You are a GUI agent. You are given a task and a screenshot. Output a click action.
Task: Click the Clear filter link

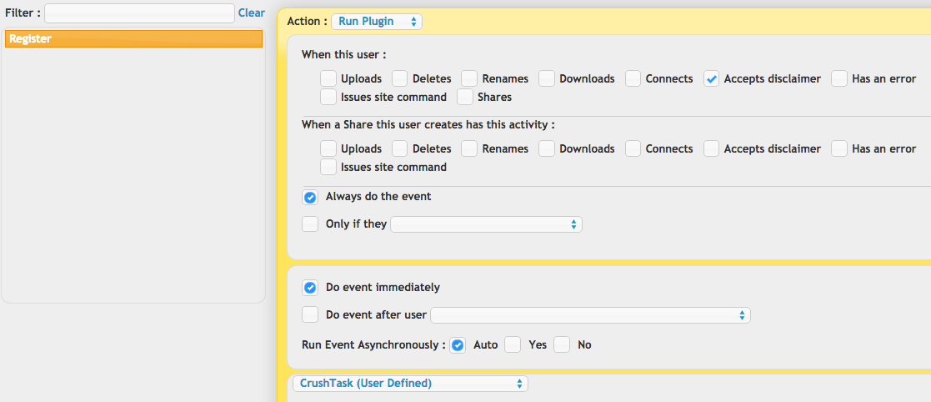point(251,13)
